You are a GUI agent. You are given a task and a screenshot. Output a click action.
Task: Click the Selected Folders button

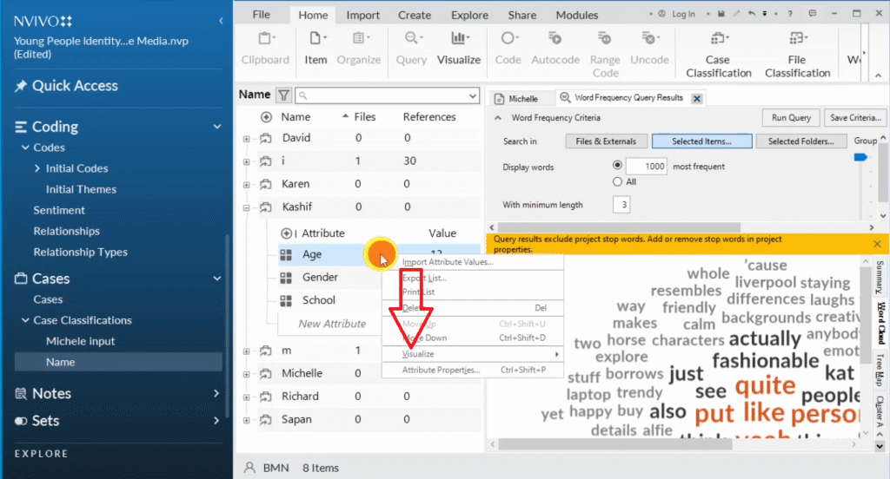tap(800, 141)
